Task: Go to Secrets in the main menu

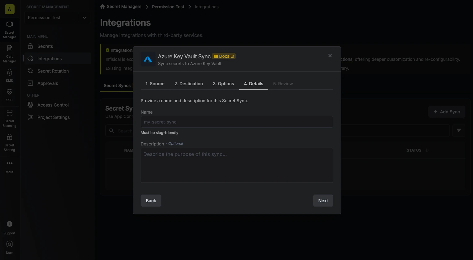Action: [x=57, y=46]
